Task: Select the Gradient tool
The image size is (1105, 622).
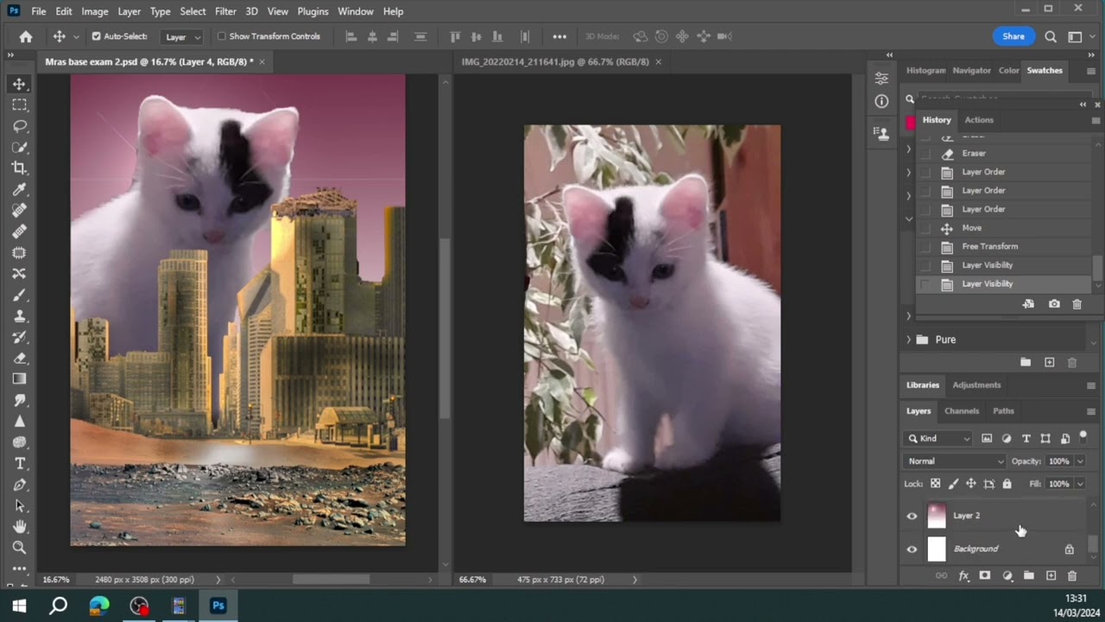Action: coord(19,378)
